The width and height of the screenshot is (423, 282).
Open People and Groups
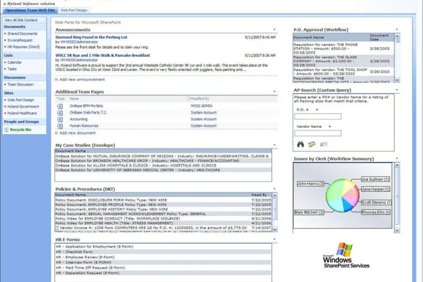coord(21,122)
